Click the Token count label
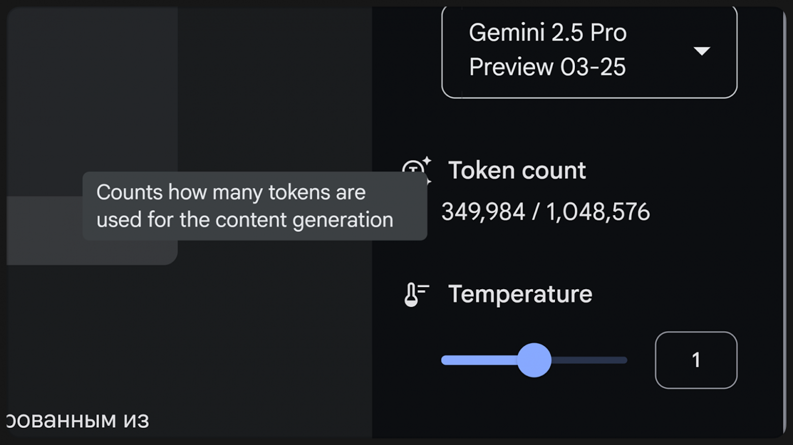793x445 pixels. [x=516, y=170]
